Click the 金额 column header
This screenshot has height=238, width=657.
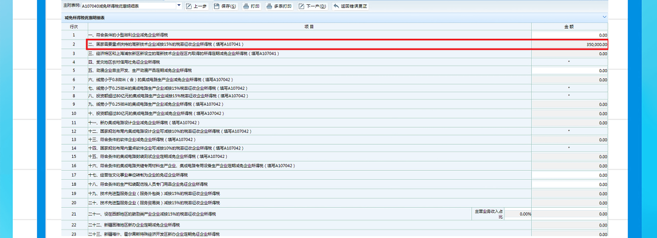(569, 26)
